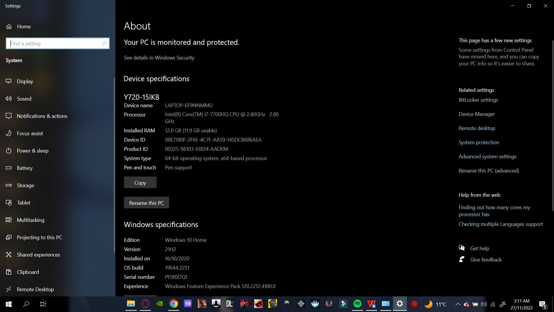This screenshot has width=554, height=312.
Task: Open the Battery settings icon
Action: click(9, 168)
